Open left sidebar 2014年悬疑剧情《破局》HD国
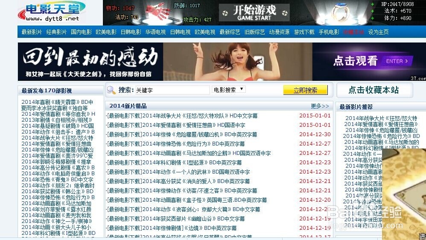This screenshot has width=426, height=240. pyautogui.click(x=58, y=126)
